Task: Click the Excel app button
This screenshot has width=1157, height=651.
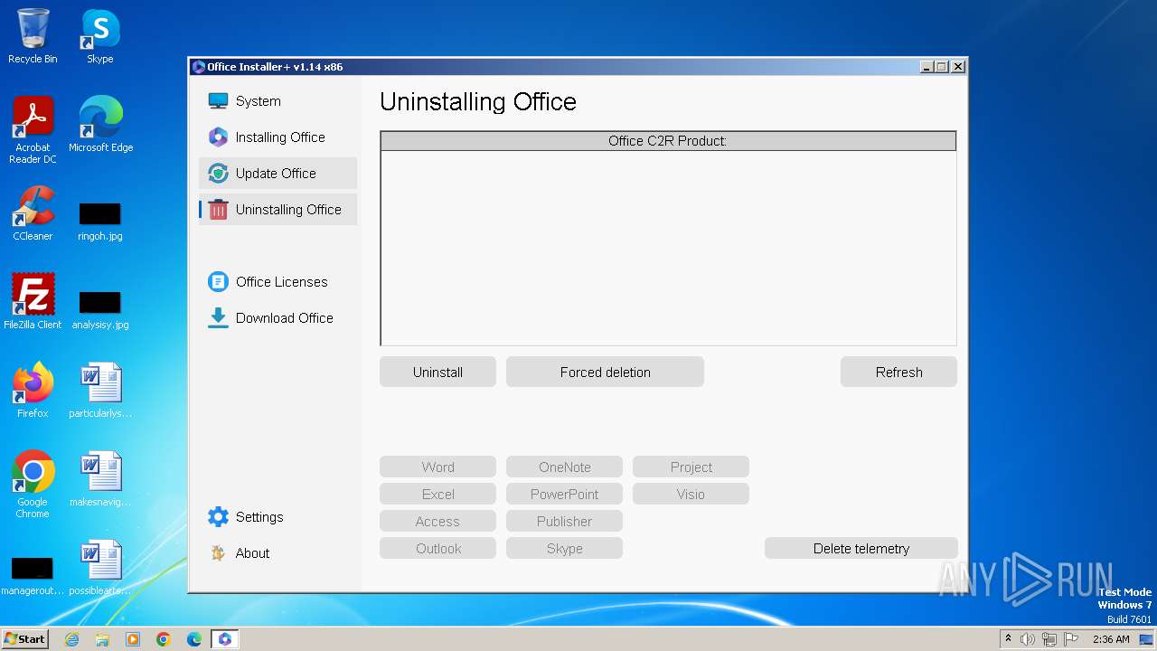Action: [437, 495]
